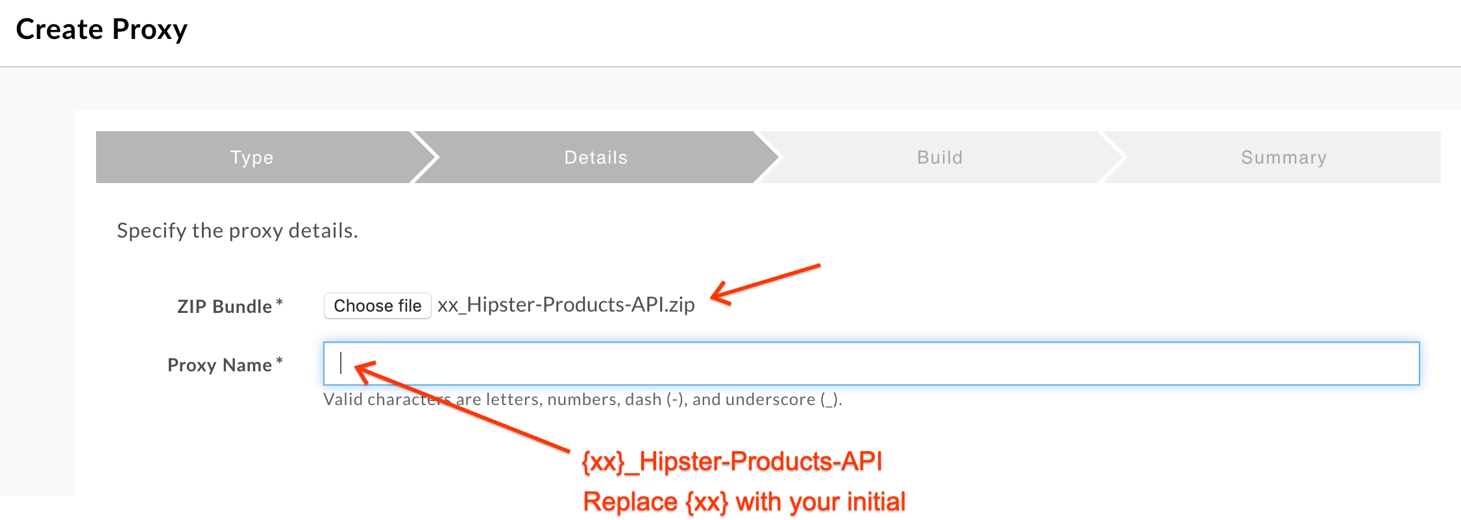The width and height of the screenshot is (1461, 520).
Task: Click the red {xx}_Hipster-Products-API annotation
Action: 732,462
